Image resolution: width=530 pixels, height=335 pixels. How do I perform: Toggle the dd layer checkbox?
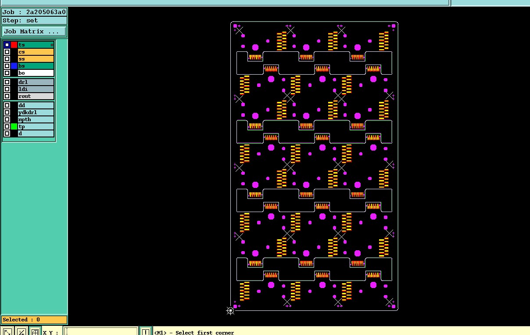[x=7, y=105]
